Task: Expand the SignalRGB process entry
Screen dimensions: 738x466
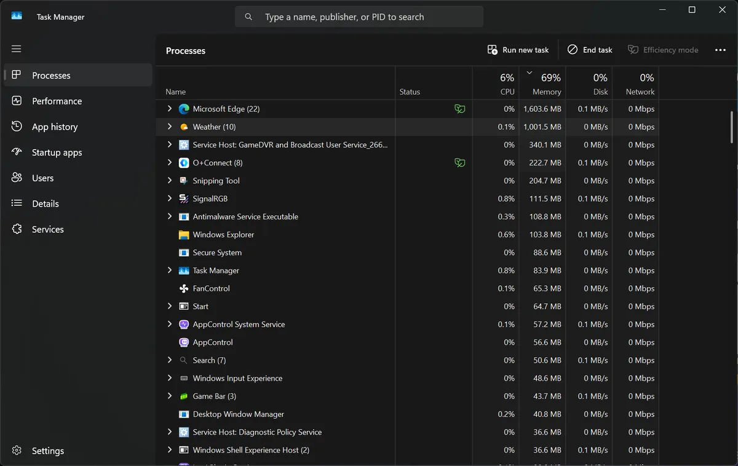Action: pos(170,198)
